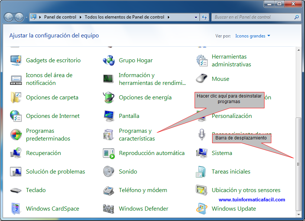The image size is (305, 221).
Task: Open the Gadgets de escritorio icon
Action: (16, 60)
